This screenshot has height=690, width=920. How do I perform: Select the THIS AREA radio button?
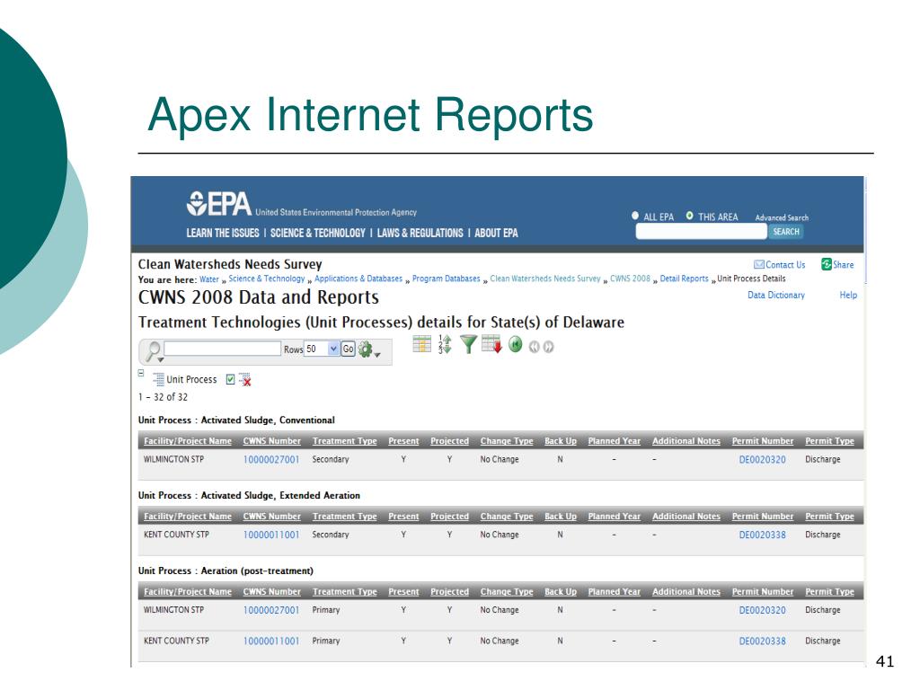click(x=689, y=216)
